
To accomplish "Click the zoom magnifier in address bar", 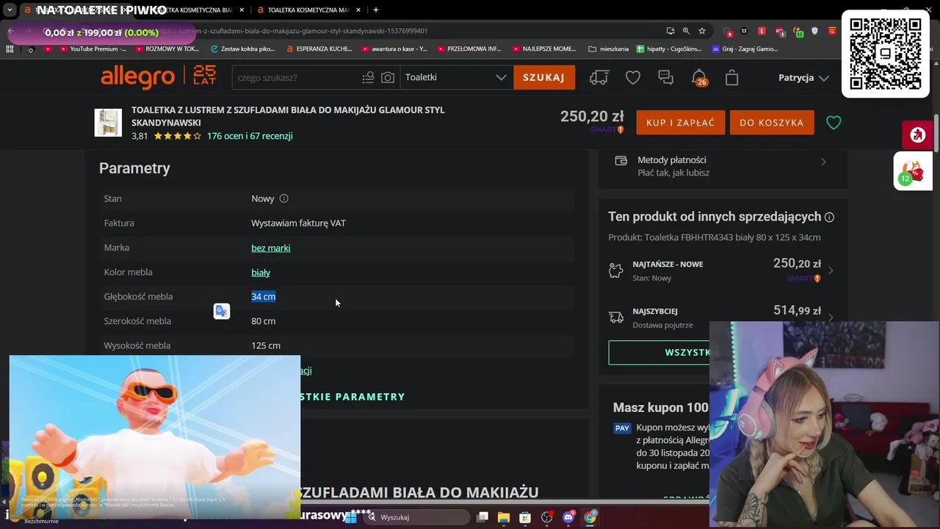I will click(686, 31).
